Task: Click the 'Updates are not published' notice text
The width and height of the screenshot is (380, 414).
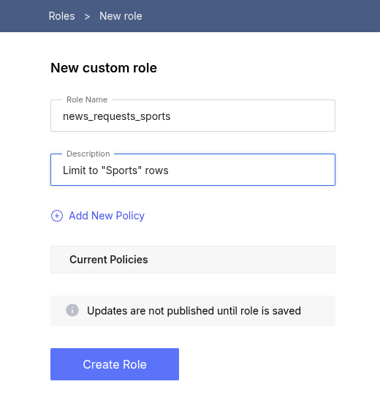Action: coord(194,311)
